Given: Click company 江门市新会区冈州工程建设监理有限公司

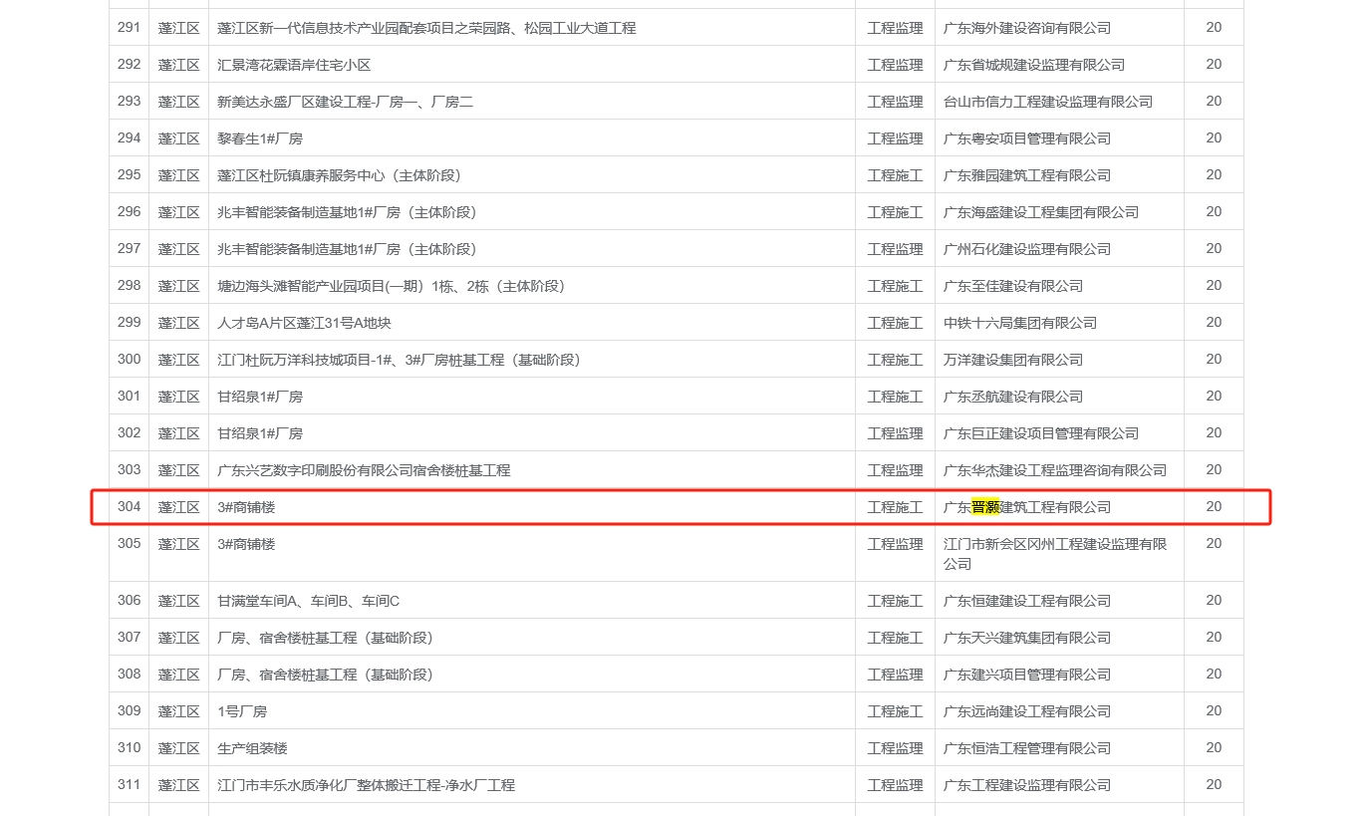Looking at the screenshot, I should (x=1055, y=554).
